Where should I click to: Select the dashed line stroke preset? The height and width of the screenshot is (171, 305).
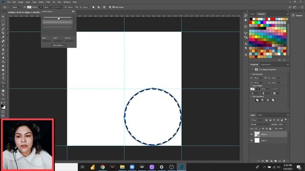[x=57, y=22]
